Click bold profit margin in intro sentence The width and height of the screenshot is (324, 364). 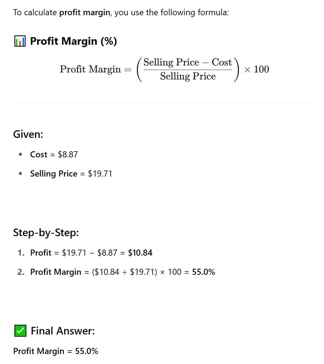(85, 12)
